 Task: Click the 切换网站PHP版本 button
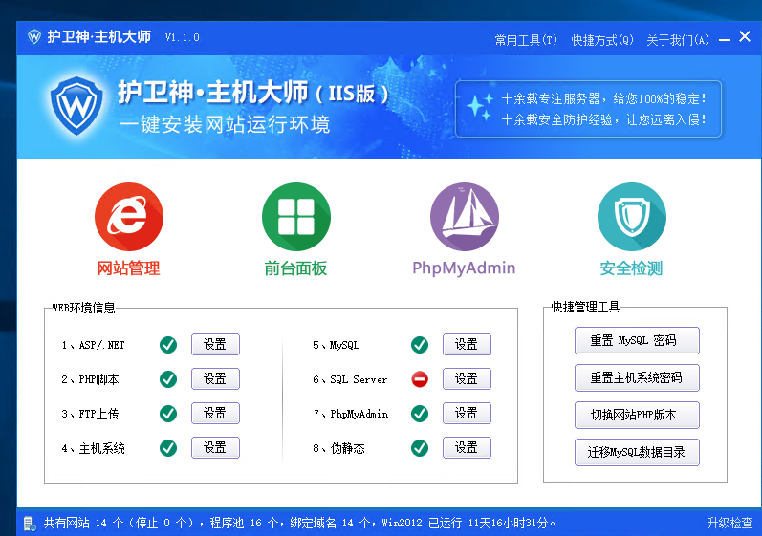point(637,415)
